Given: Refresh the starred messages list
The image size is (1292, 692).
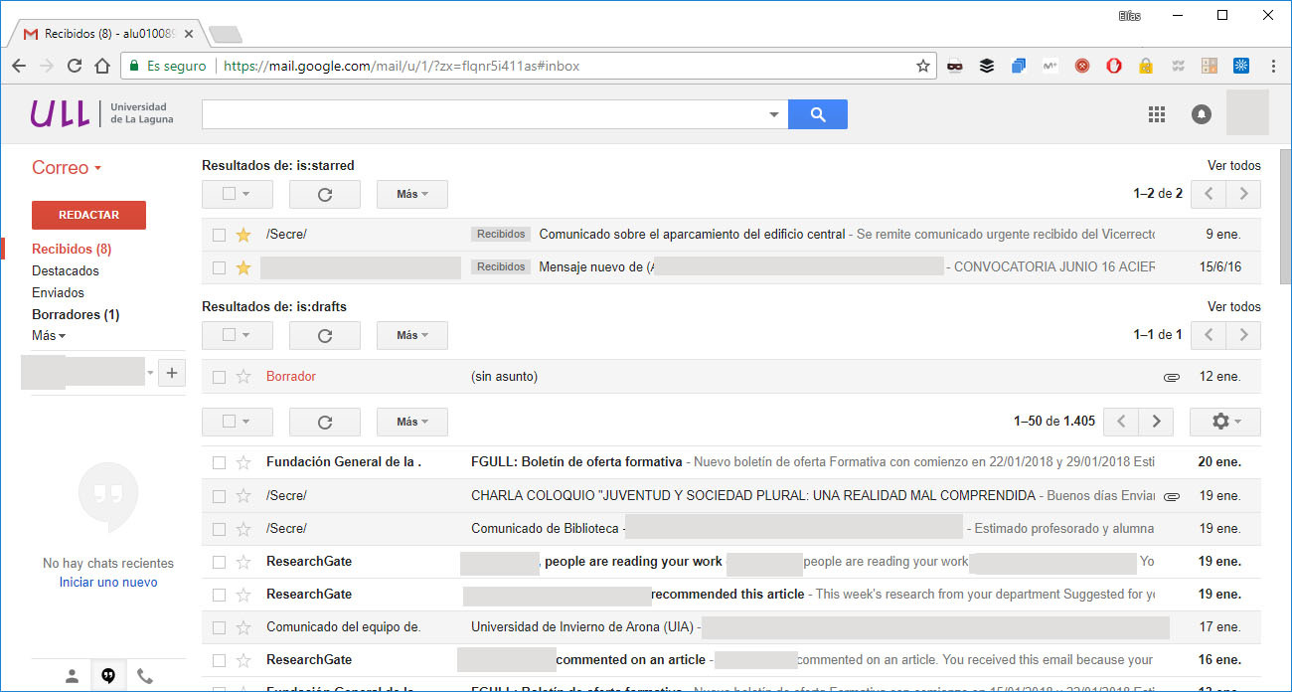Looking at the screenshot, I should (x=324, y=194).
